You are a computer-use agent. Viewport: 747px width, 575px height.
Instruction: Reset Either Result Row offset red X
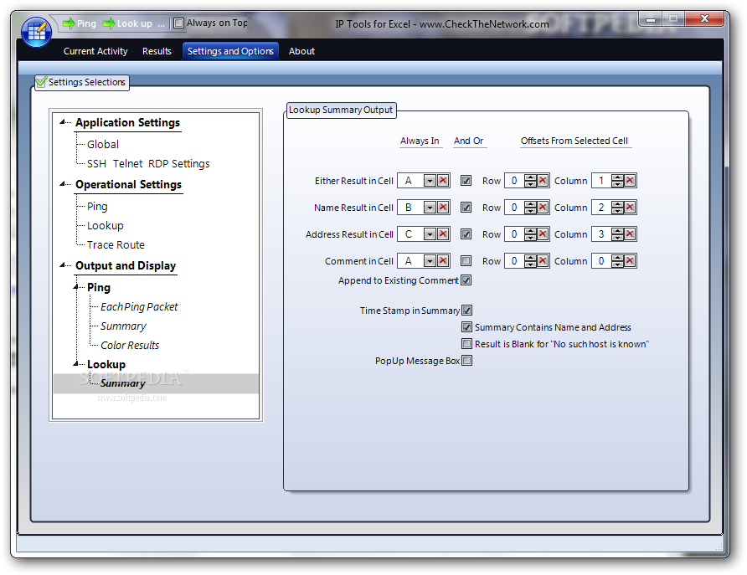pos(543,181)
